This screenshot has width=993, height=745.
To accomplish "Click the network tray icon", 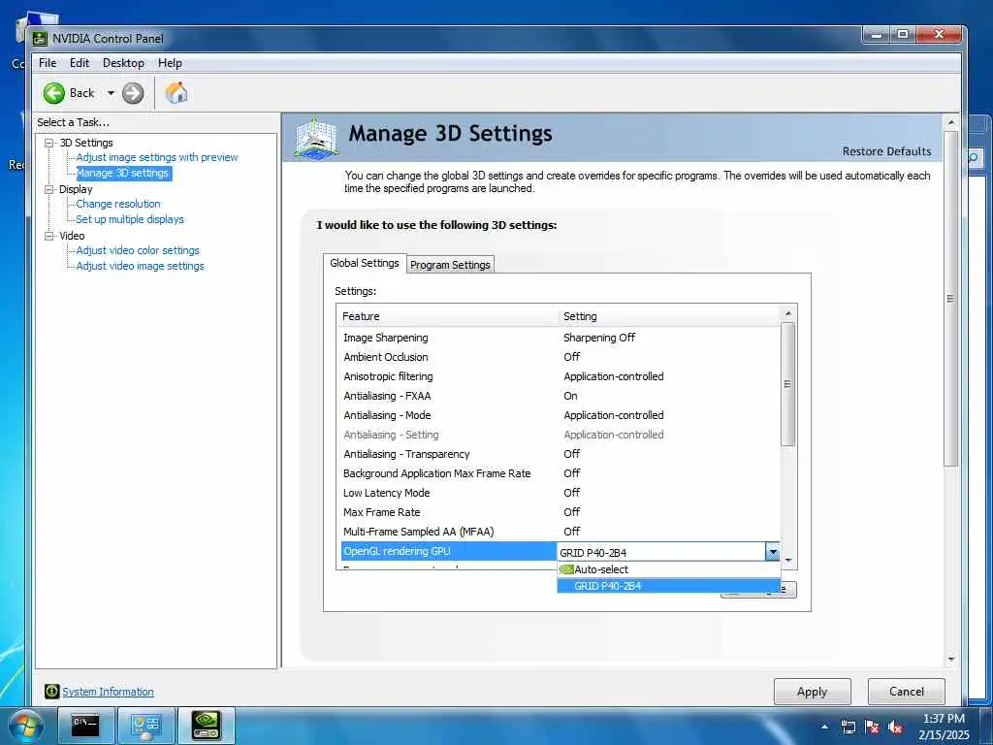I will (848, 727).
